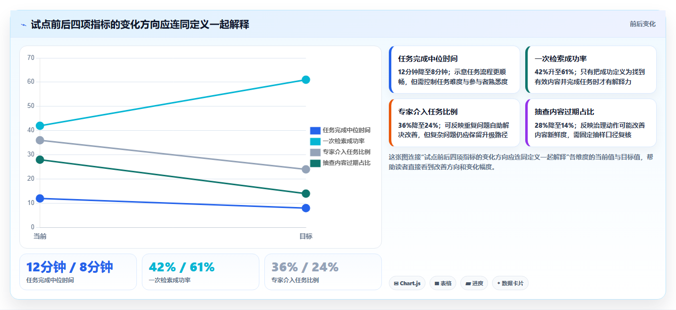Click the blue data point at 12 on 当前
This screenshot has width=676, height=310.
[40, 199]
